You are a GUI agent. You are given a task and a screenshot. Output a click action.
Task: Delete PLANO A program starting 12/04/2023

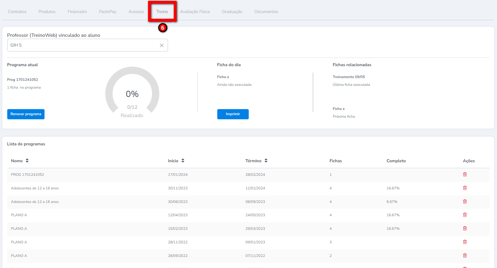tap(465, 215)
